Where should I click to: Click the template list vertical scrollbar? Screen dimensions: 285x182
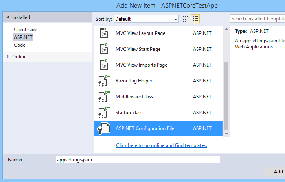click(x=226, y=95)
